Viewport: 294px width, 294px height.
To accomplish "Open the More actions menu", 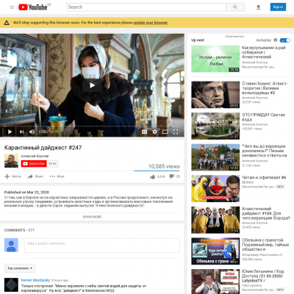I will (57, 176).
